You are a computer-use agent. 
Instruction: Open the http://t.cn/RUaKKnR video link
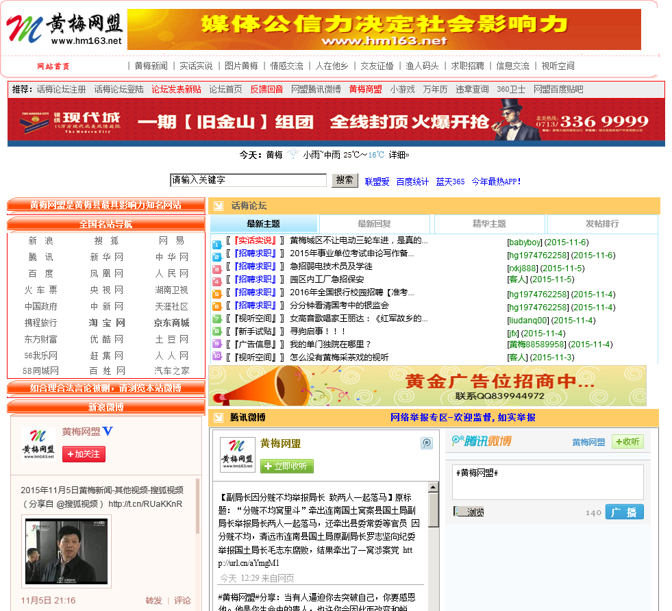[145, 504]
